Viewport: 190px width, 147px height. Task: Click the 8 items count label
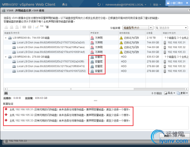coord(157,93)
